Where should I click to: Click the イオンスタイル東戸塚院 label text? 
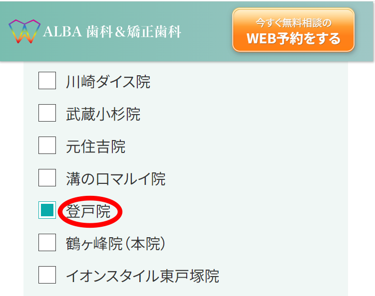tap(142, 276)
